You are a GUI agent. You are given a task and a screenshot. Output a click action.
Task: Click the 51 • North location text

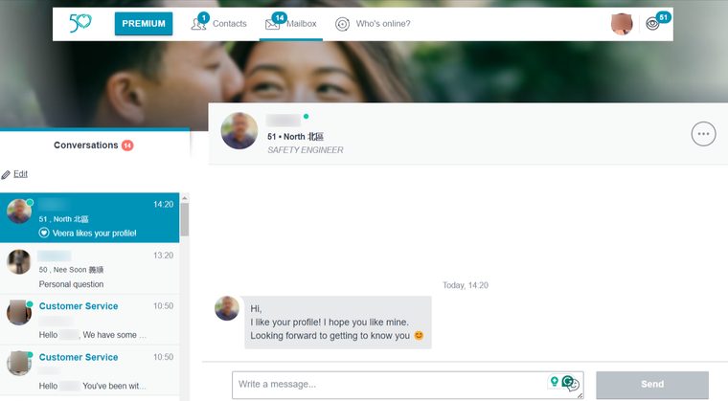click(295, 137)
